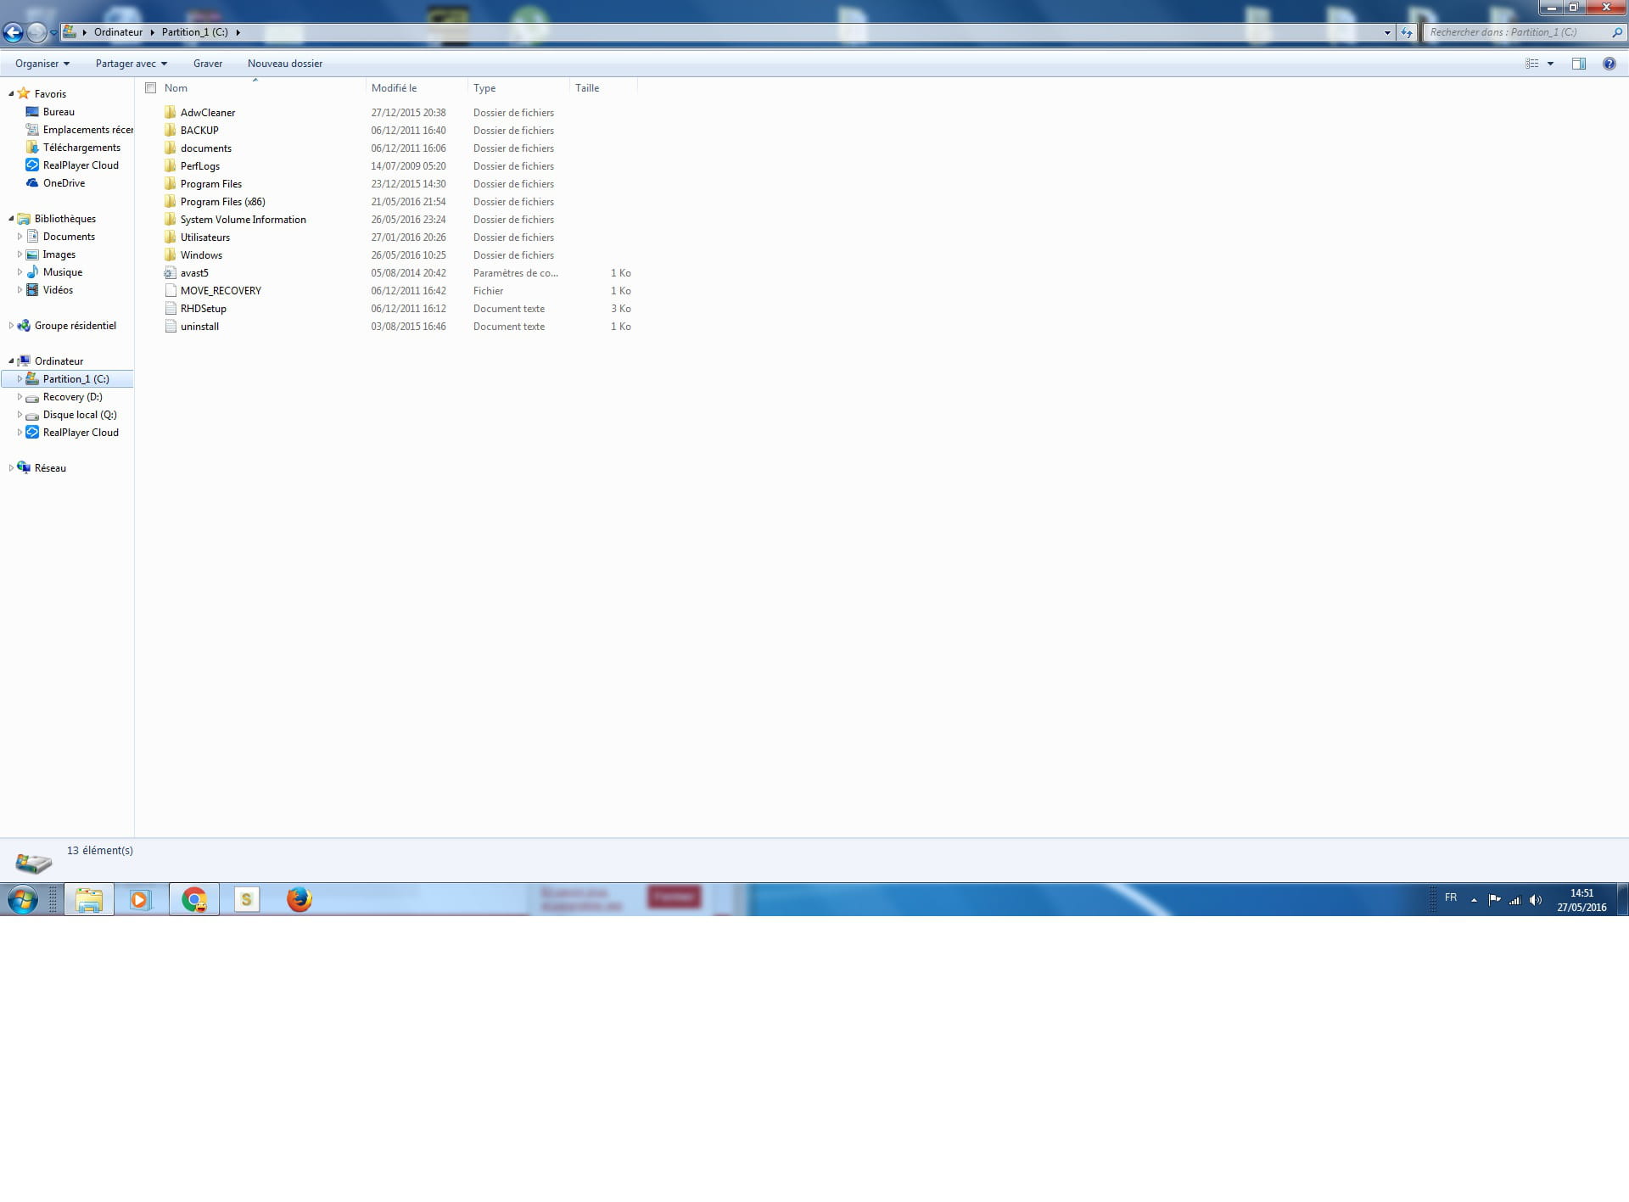Click the volume speaker tray icon
Image resolution: width=1629 pixels, height=1202 pixels.
pyautogui.click(x=1536, y=900)
